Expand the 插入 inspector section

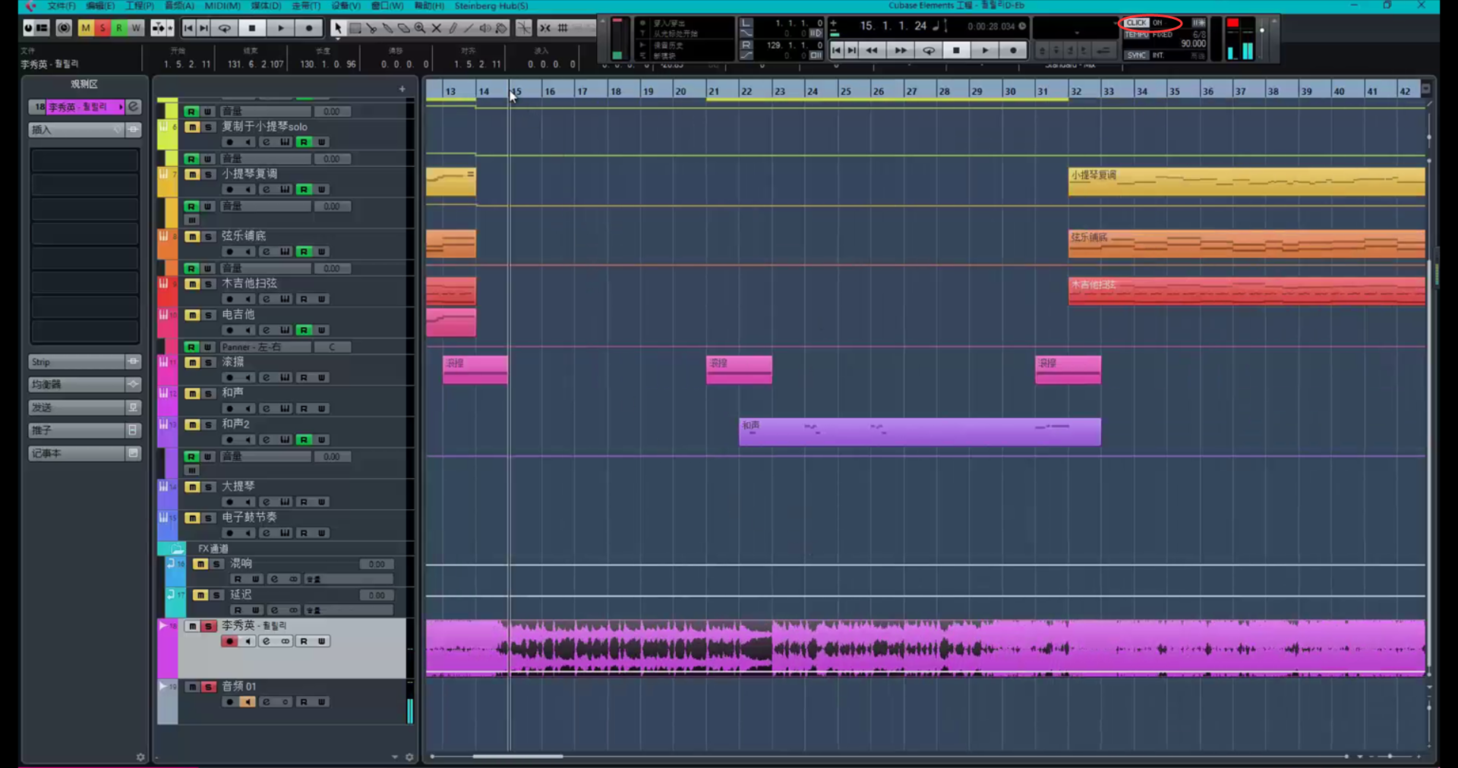point(76,130)
